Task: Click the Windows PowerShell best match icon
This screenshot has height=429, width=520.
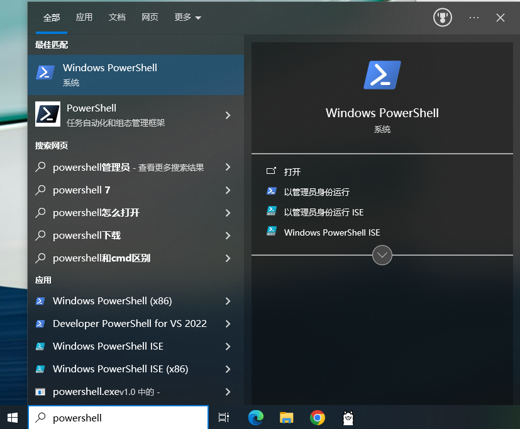Action: coord(45,72)
